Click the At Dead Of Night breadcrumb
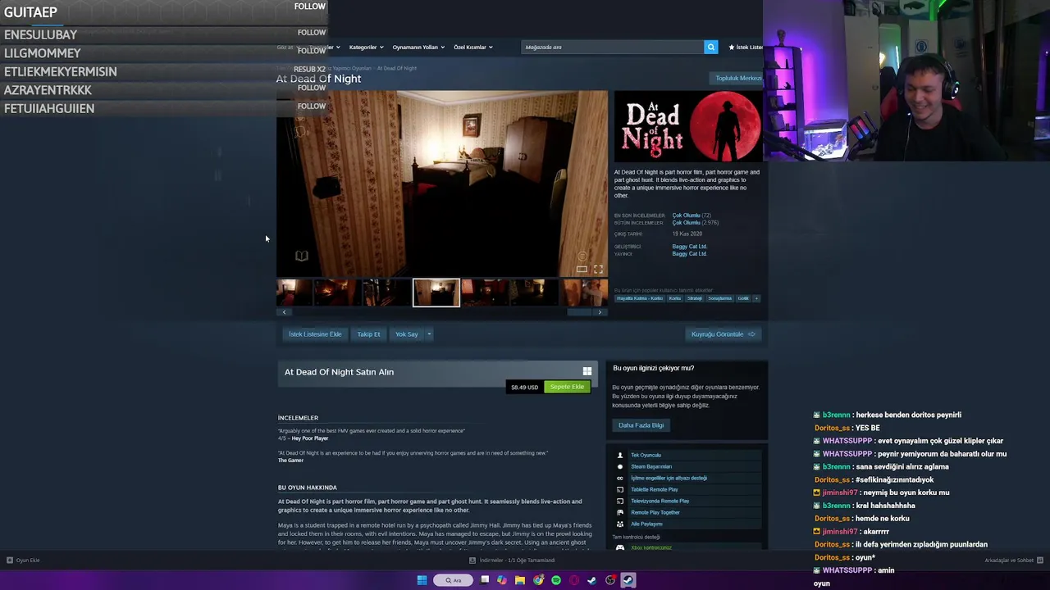The height and width of the screenshot is (590, 1050). coord(397,69)
